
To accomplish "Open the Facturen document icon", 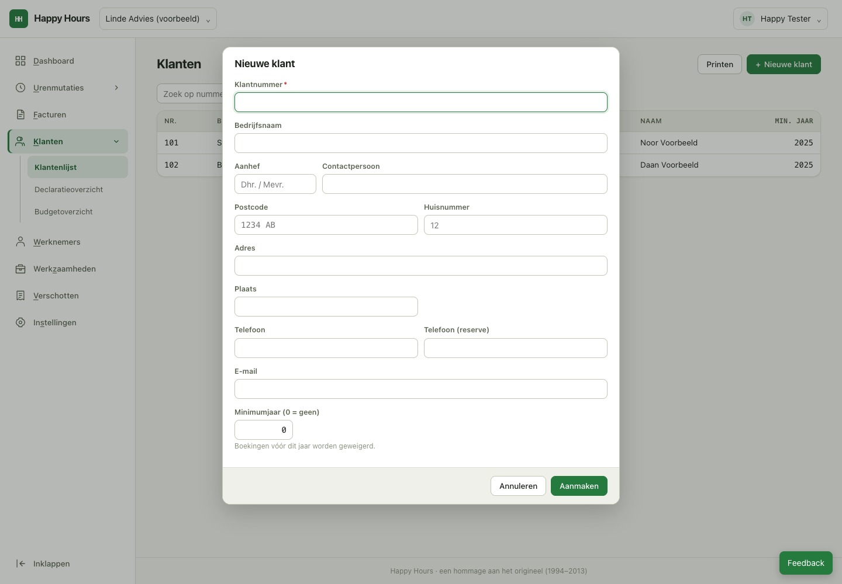I will 20,114.
